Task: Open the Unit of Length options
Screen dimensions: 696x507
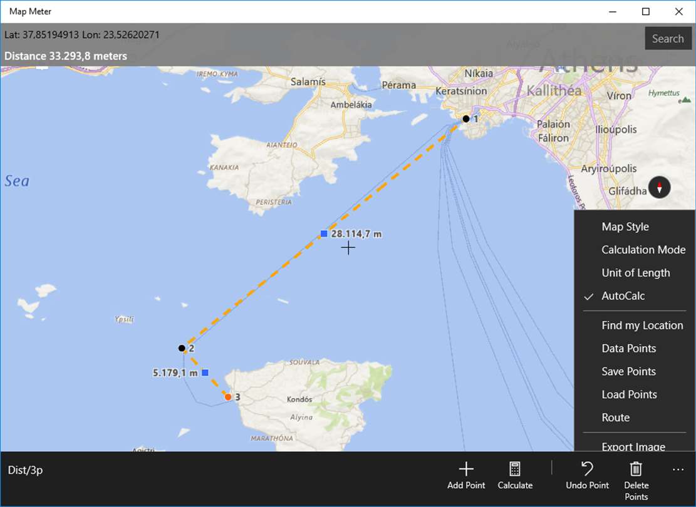Action: tap(635, 273)
